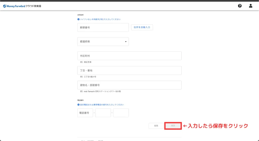Select the 市区町村 input field
The height and width of the screenshot is (141, 259).
[x=129, y=56]
